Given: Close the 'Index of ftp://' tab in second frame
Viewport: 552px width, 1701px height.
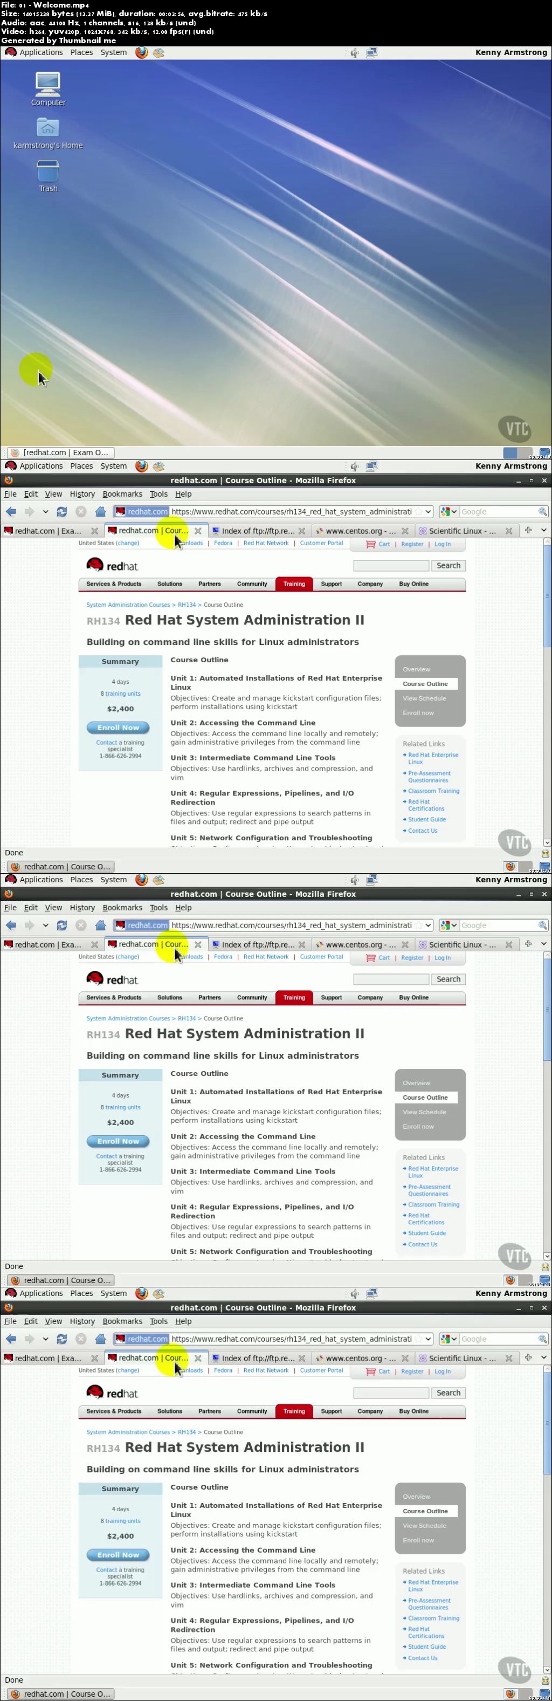Looking at the screenshot, I should [302, 531].
